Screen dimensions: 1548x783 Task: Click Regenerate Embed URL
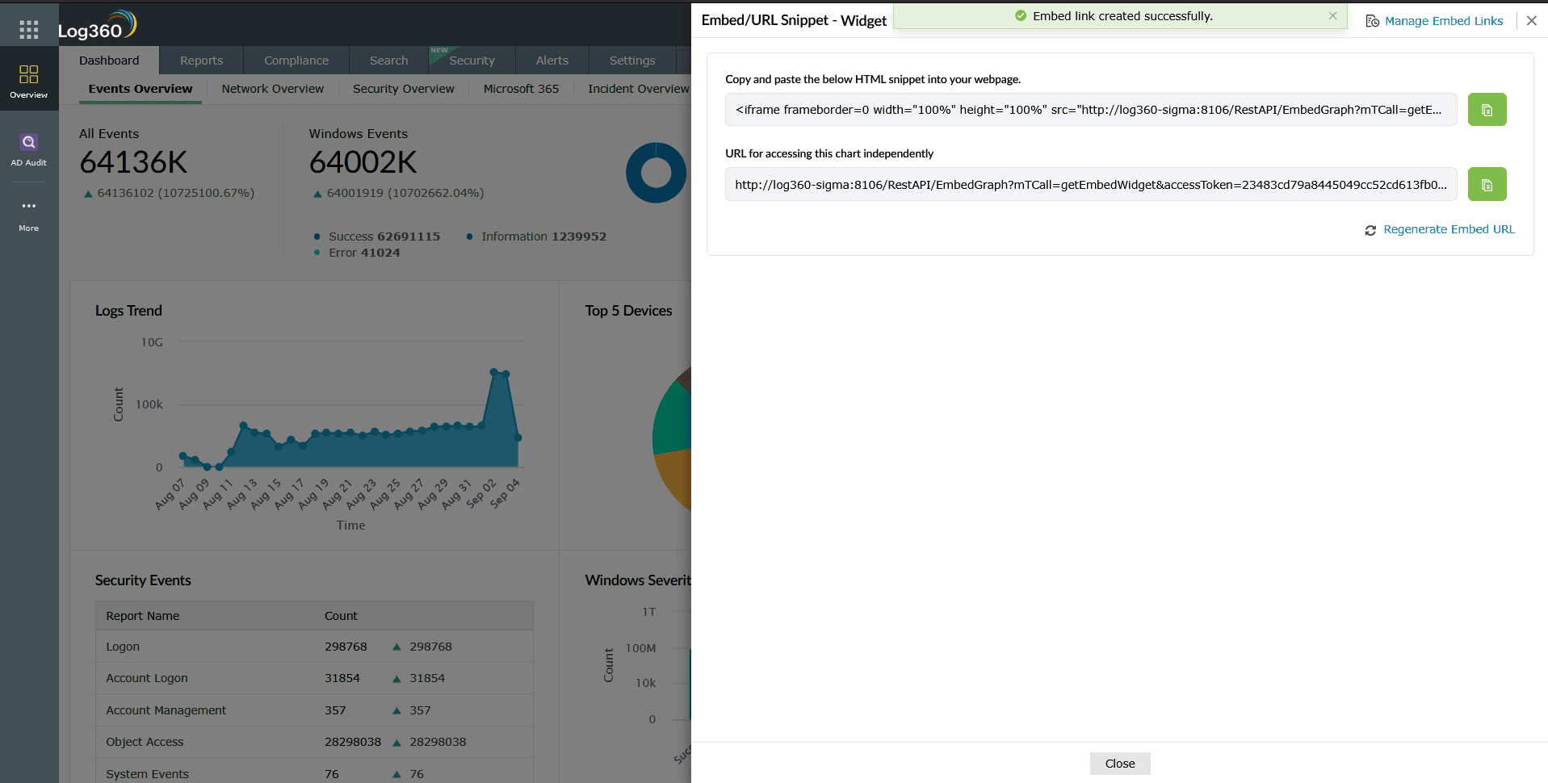point(1449,229)
